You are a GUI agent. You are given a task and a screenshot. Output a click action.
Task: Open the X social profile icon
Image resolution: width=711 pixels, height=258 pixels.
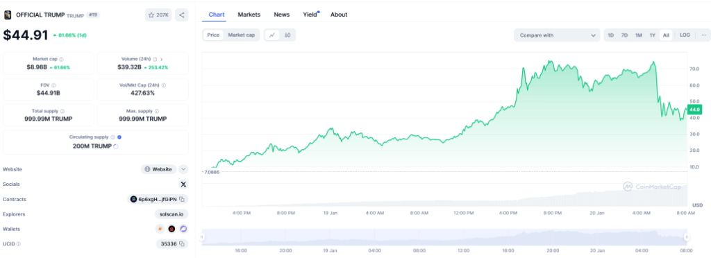click(183, 184)
